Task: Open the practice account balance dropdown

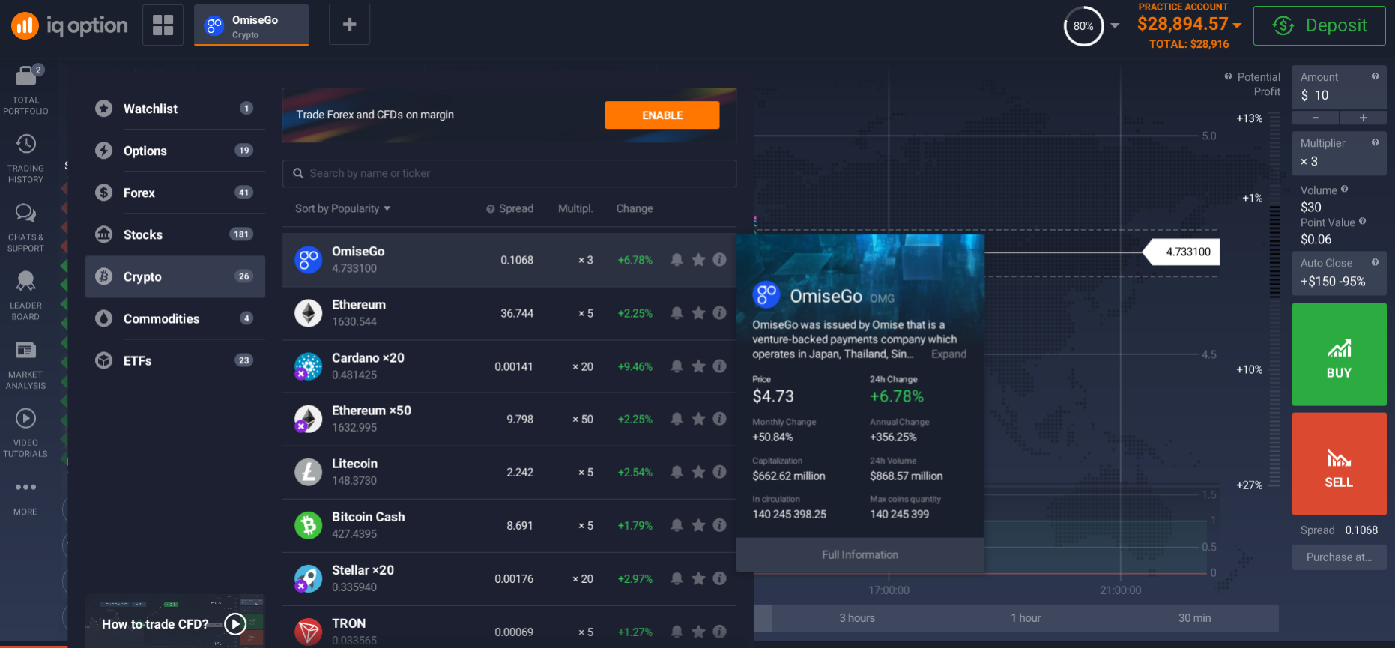Action: (x=1237, y=25)
